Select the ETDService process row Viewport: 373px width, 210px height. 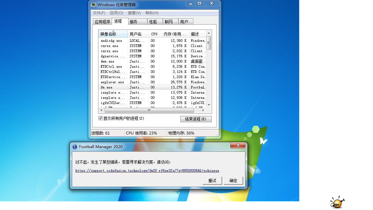point(152,77)
